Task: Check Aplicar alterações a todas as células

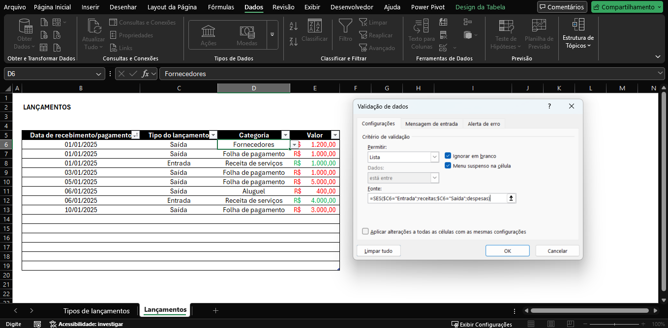Action: 365,231
